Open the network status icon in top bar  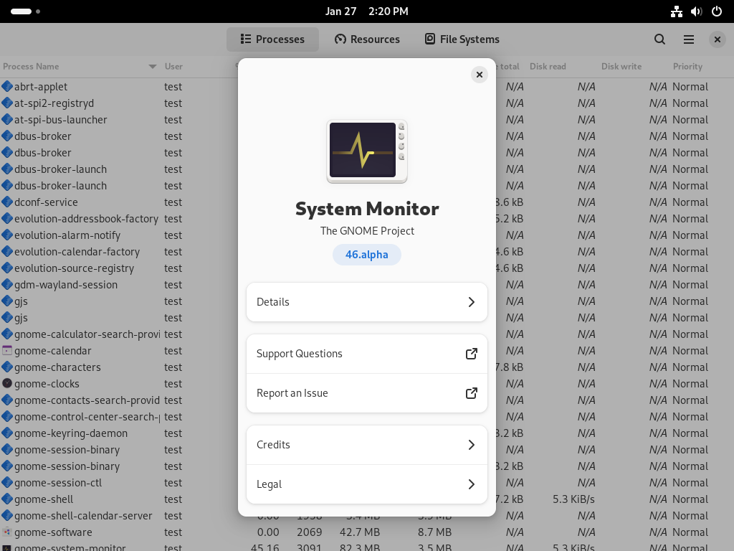677,11
